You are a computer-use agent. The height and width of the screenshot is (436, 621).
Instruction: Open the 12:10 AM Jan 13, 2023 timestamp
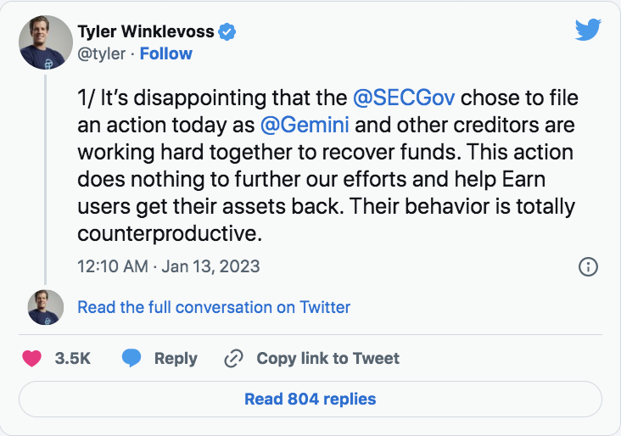[x=168, y=266]
